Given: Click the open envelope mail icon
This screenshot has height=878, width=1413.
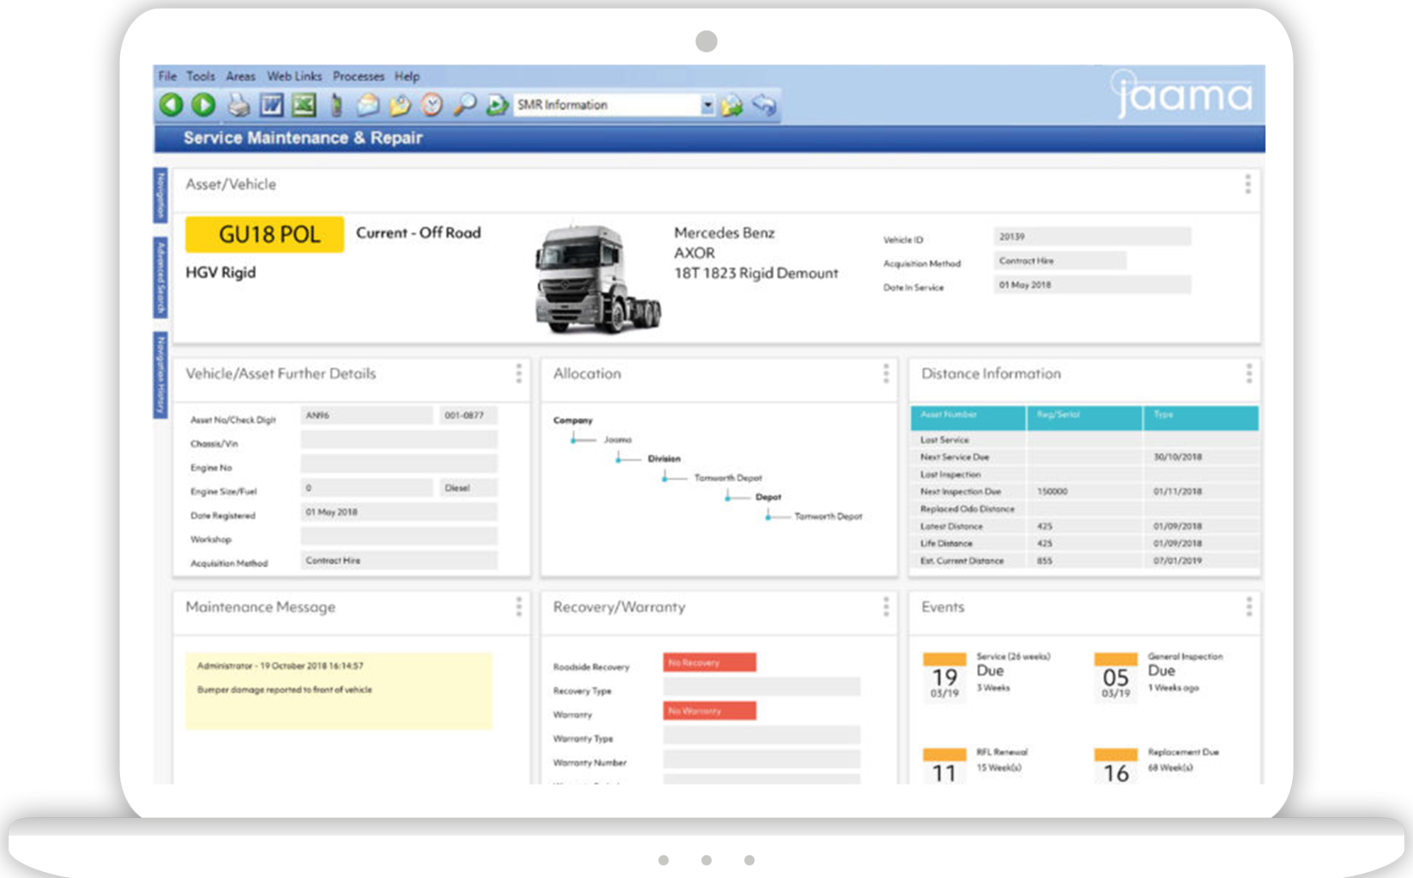Looking at the screenshot, I should tap(368, 105).
